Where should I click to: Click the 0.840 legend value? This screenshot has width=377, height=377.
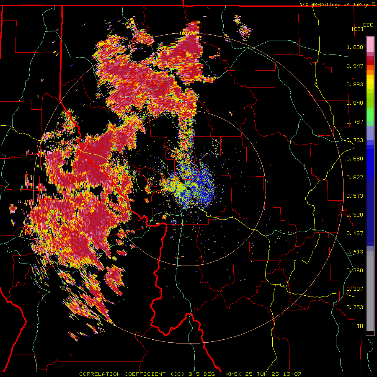(x=355, y=103)
